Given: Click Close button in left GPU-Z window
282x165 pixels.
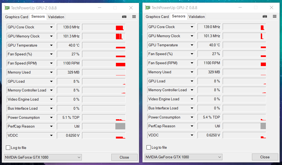Looking at the screenshot, I should click(x=124, y=157).
